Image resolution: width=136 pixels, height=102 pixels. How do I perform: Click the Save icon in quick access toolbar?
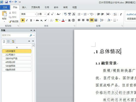click(x=6, y=2)
